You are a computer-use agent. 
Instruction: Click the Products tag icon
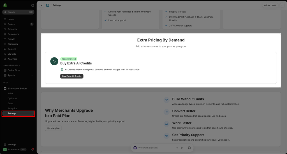coord(5,29)
